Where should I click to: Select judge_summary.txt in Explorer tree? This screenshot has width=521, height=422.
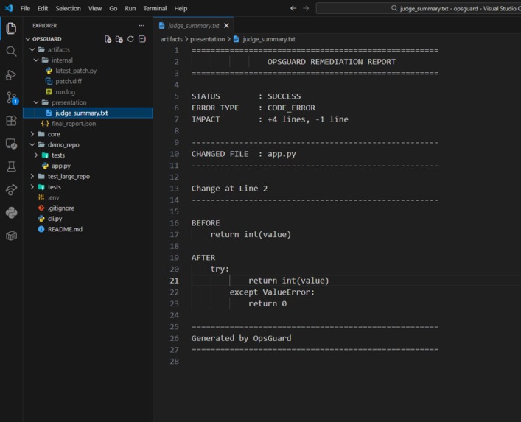88,113
